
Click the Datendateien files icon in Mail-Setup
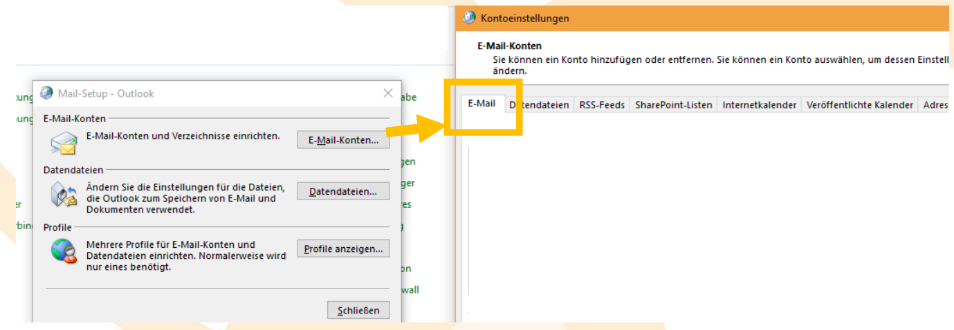[x=64, y=195]
